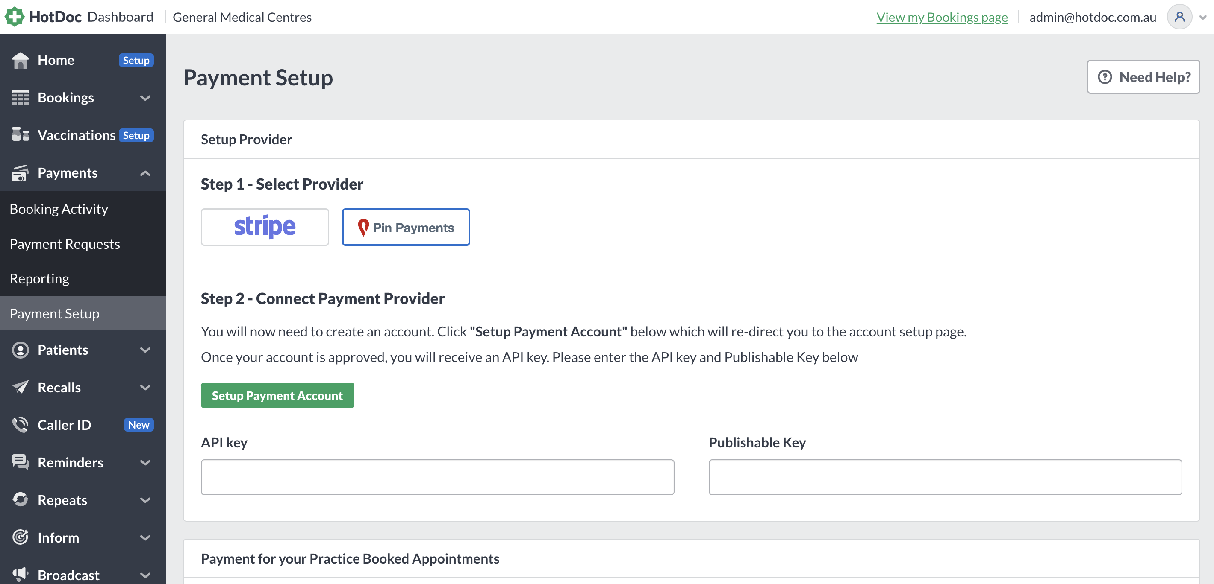Open account dropdown arrow beside avatar
The height and width of the screenshot is (584, 1214).
1203,18
